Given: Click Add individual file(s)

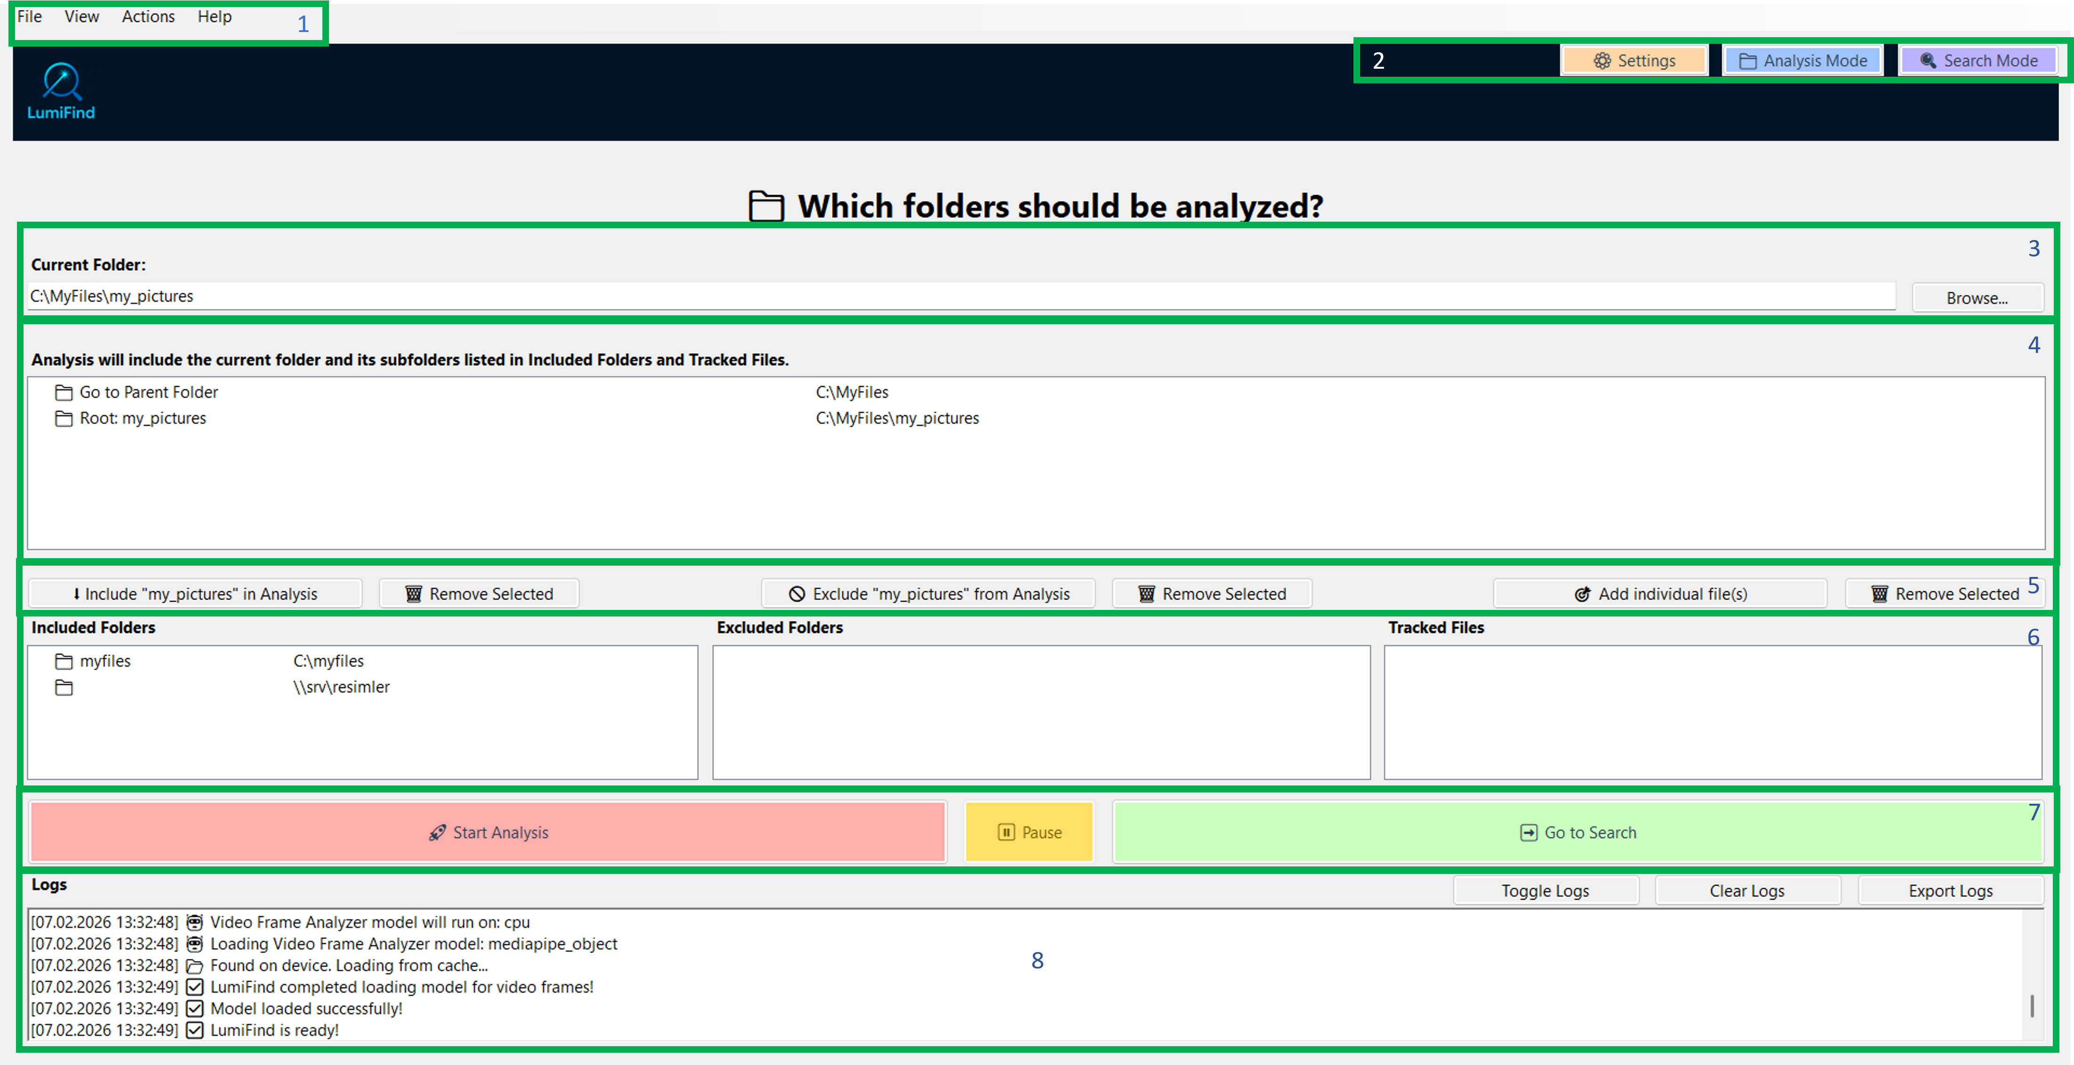Looking at the screenshot, I should coord(1660,593).
